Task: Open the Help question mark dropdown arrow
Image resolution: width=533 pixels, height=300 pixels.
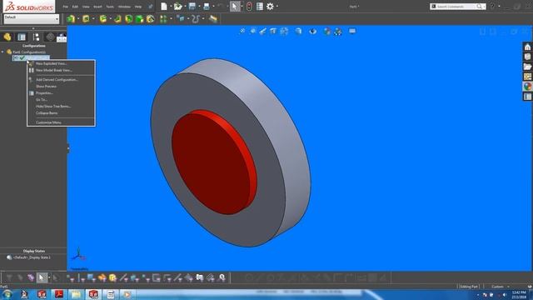Action: click(499, 6)
